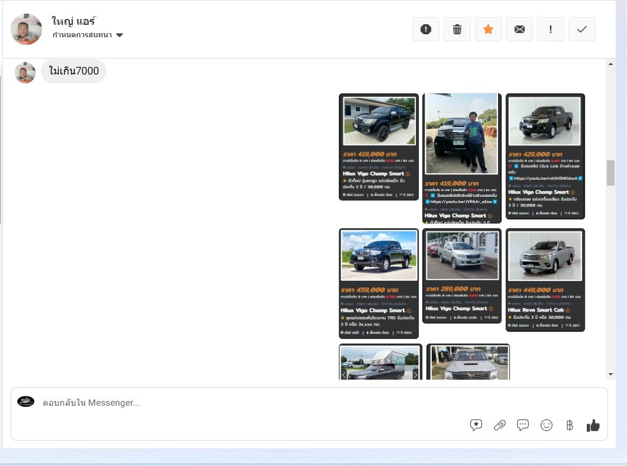This screenshot has width=627, height=466.
Task: Flag conversation with the exclamation mark icon
Action: point(551,30)
